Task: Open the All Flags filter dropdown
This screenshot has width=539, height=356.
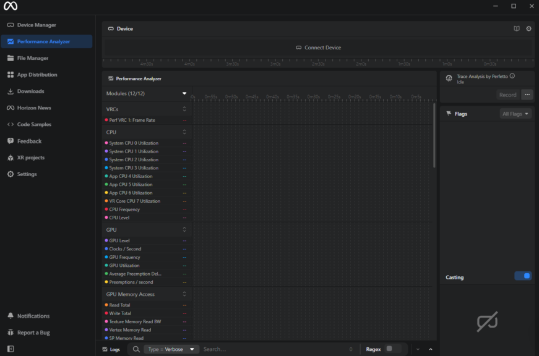Action: coord(515,114)
